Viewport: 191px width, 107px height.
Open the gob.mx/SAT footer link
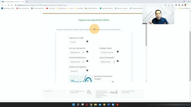(x=48, y=91)
